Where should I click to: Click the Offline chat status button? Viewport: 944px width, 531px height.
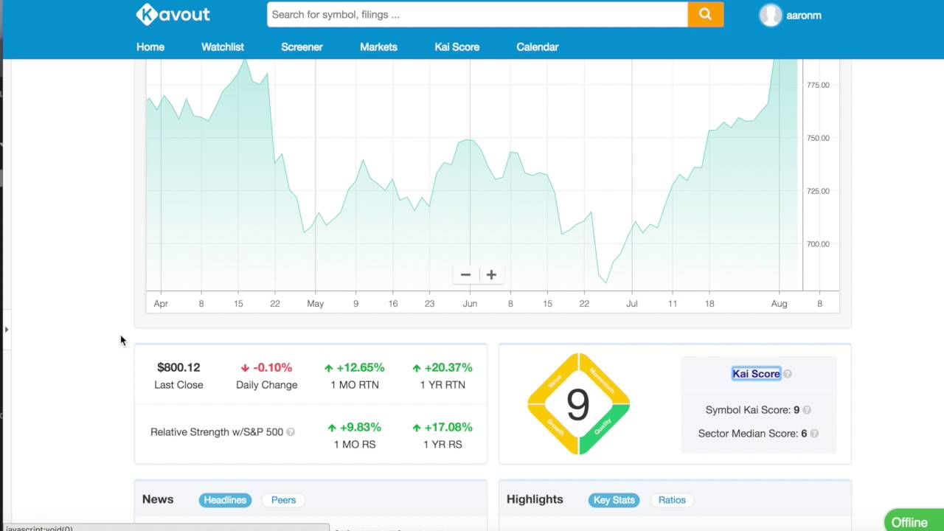[913, 521]
